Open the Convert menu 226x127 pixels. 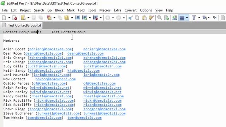[x=130, y=10]
